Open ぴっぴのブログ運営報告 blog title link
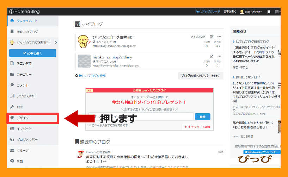Image resolution: width=288 pixels, height=177 pixels. pos(114,37)
